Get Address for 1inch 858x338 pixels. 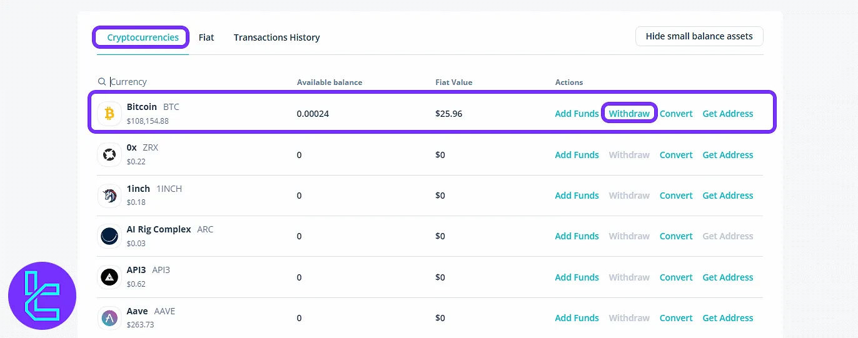728,196
